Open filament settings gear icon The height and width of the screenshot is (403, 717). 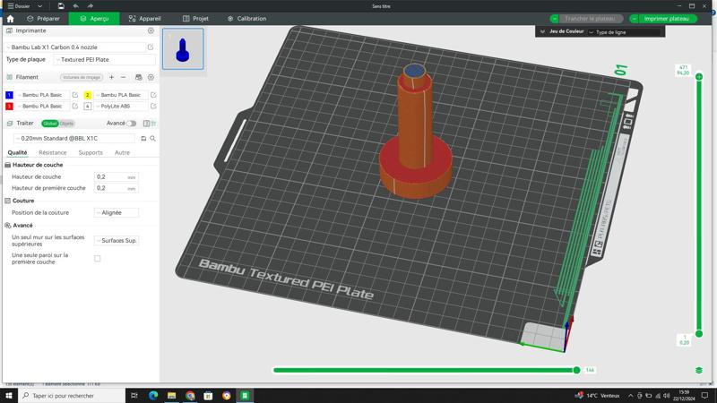[151, 77]
